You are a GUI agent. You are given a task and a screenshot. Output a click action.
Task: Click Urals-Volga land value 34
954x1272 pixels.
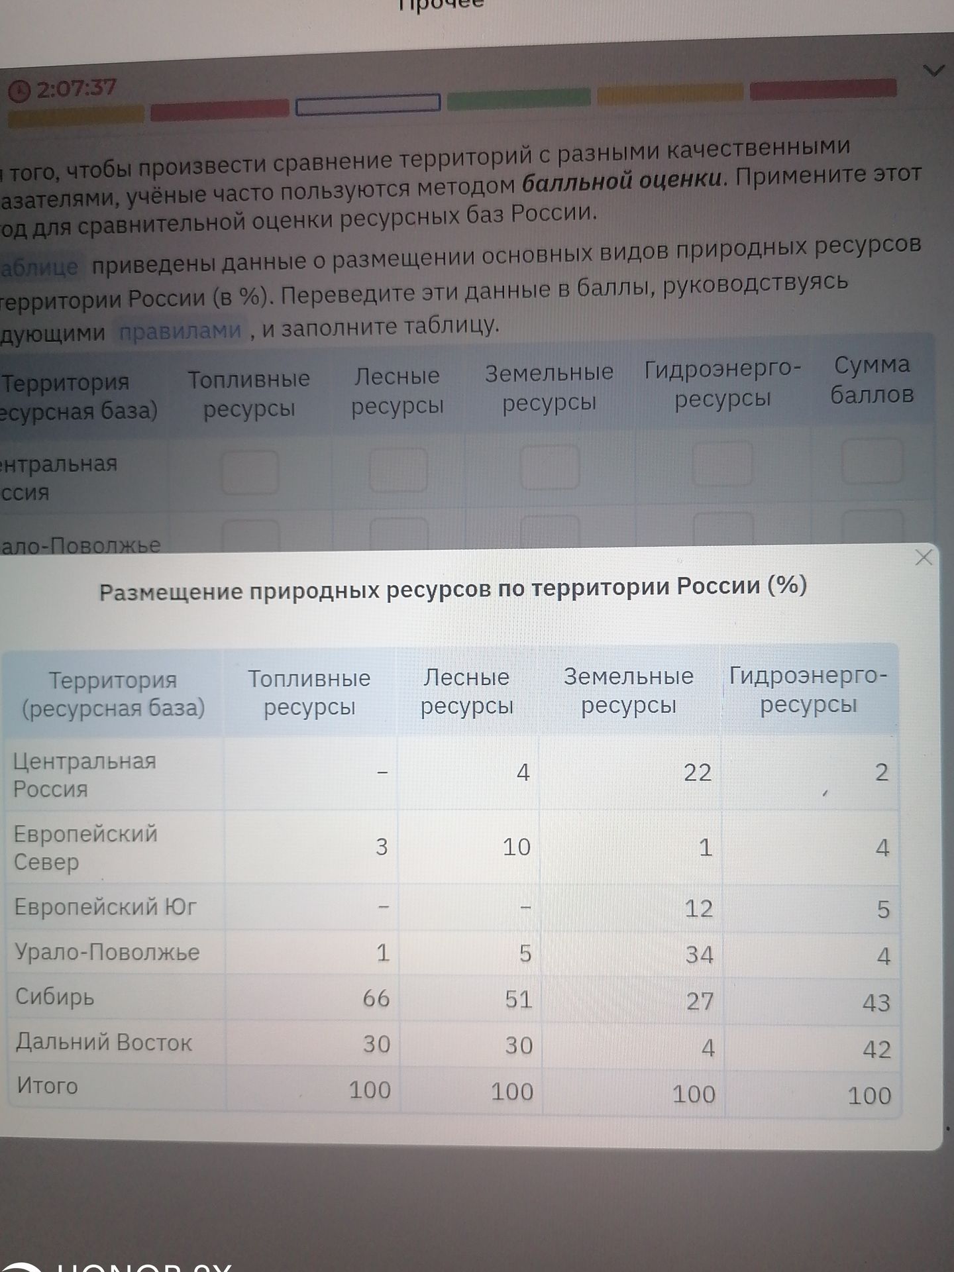tap(699, 955)
